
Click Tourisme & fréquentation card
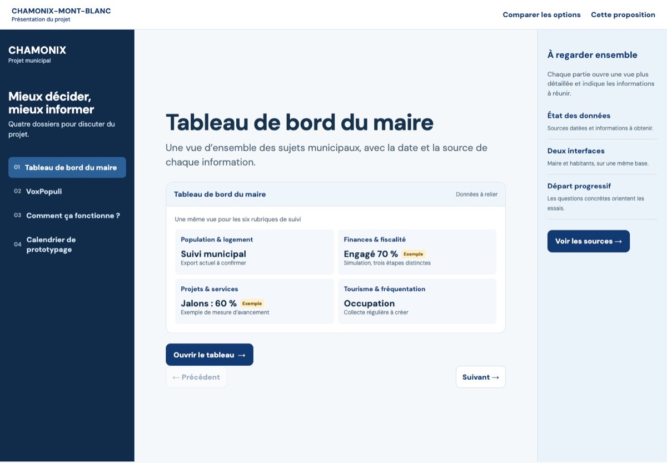coord(417,301)
